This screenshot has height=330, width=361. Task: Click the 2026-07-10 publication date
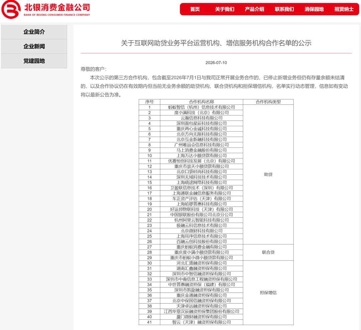coord(216,63)
